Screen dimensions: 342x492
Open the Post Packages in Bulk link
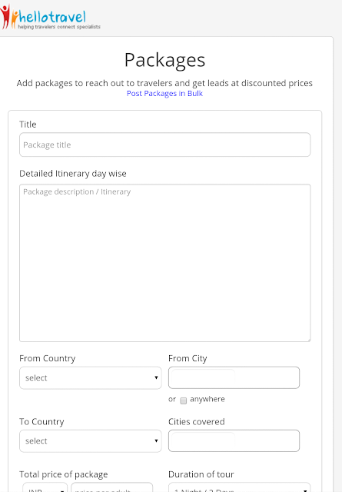click(x=164, y=94)
